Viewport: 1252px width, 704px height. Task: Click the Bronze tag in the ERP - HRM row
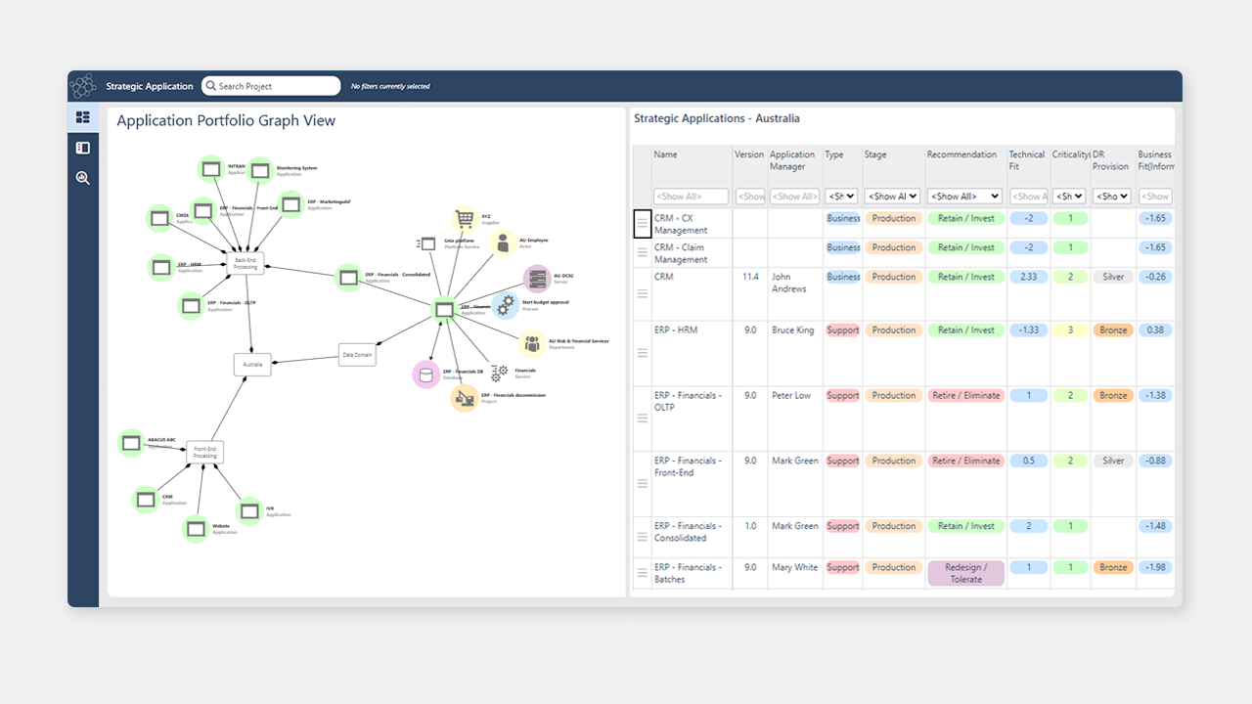(x=1113, y=330)
